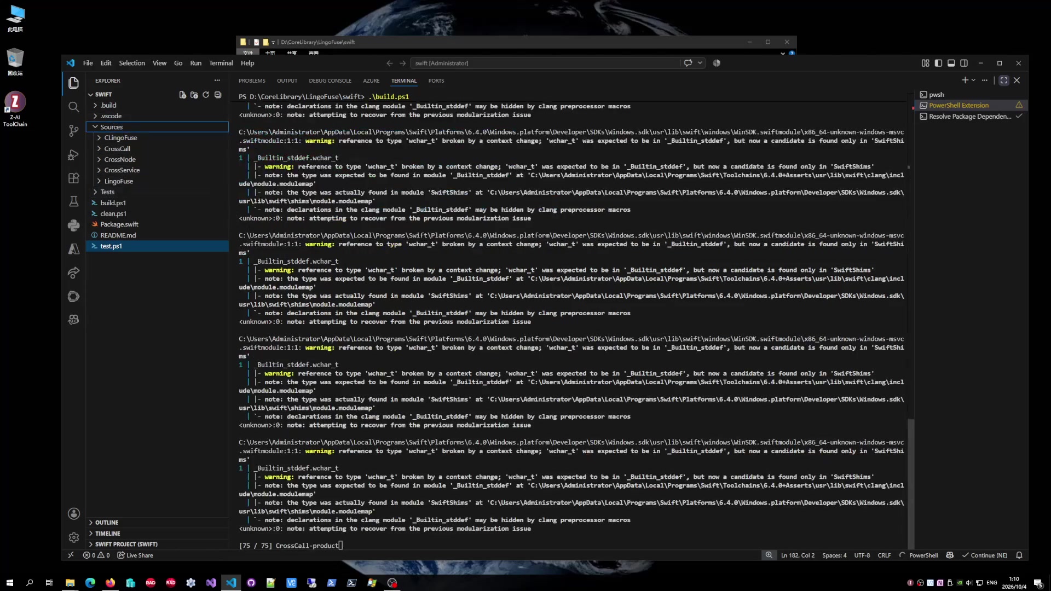Open the Accounts icon in activity bar
The width and height of the screenshot is (1051, 591).
click(x=73, y=513)
